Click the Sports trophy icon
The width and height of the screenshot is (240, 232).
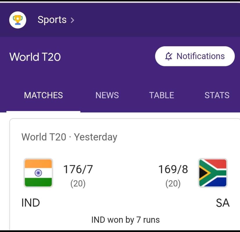tap(18, 20)
